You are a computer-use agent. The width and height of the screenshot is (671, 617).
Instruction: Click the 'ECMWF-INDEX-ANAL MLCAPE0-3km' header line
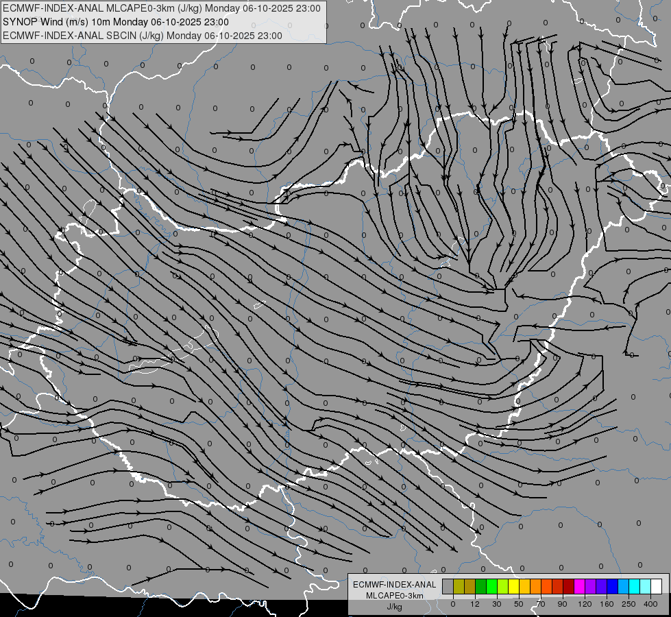click(x=161, y=8)
